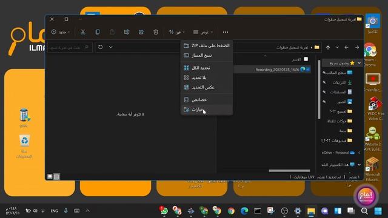
Task: Click the file list horizontal scrollbar
Action: (x=289, y=171)
